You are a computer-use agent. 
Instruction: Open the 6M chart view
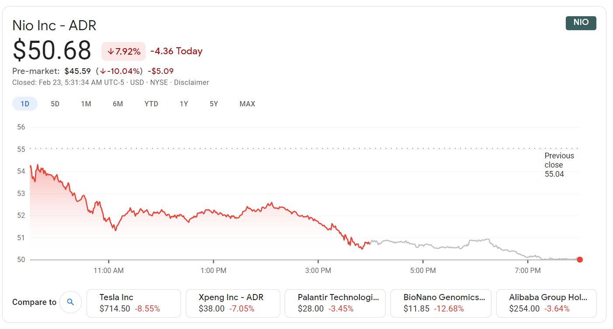pos(117,104)
